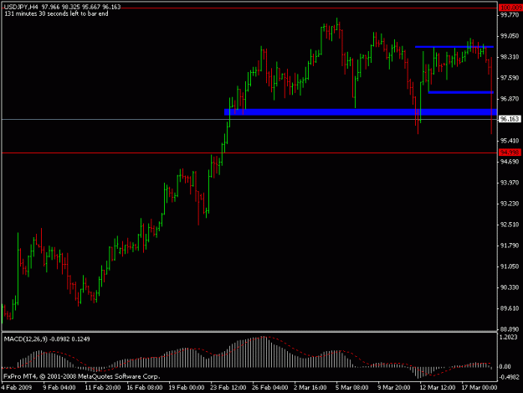Click the FxPro MT4 copyright text

coord(82,376)
